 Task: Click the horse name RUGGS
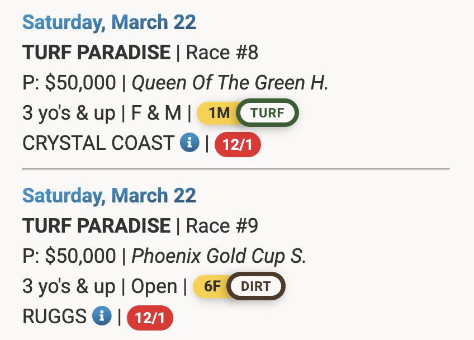tap(54, 317)
